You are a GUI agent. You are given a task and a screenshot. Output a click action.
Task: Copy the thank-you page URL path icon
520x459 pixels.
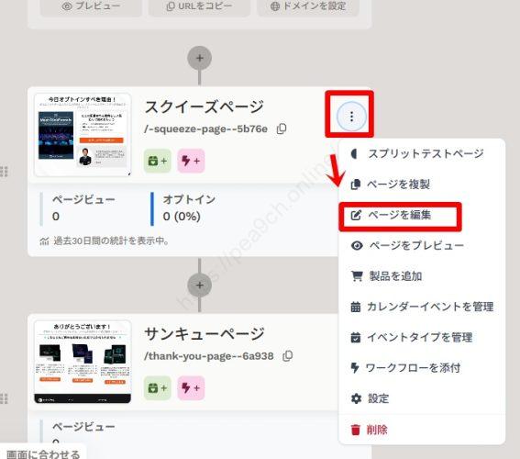click(x=288, y=356)
